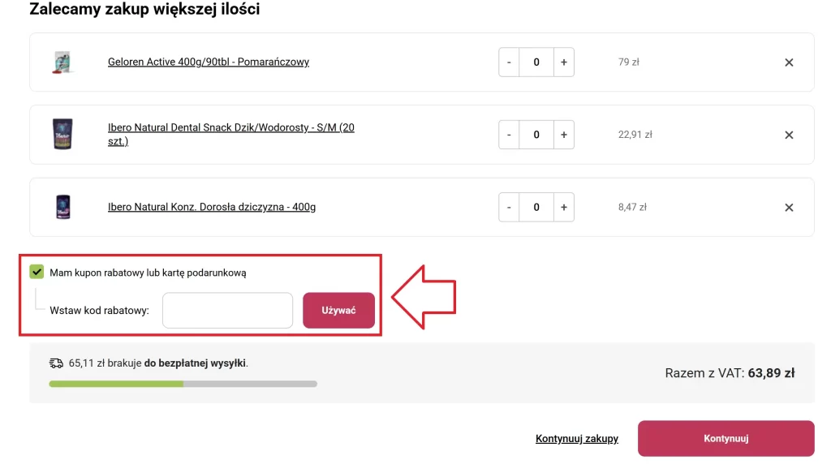Decrease Ibero Natural Konz. quantity with minus
Screen dimensions: 831x464
point(509,207)
